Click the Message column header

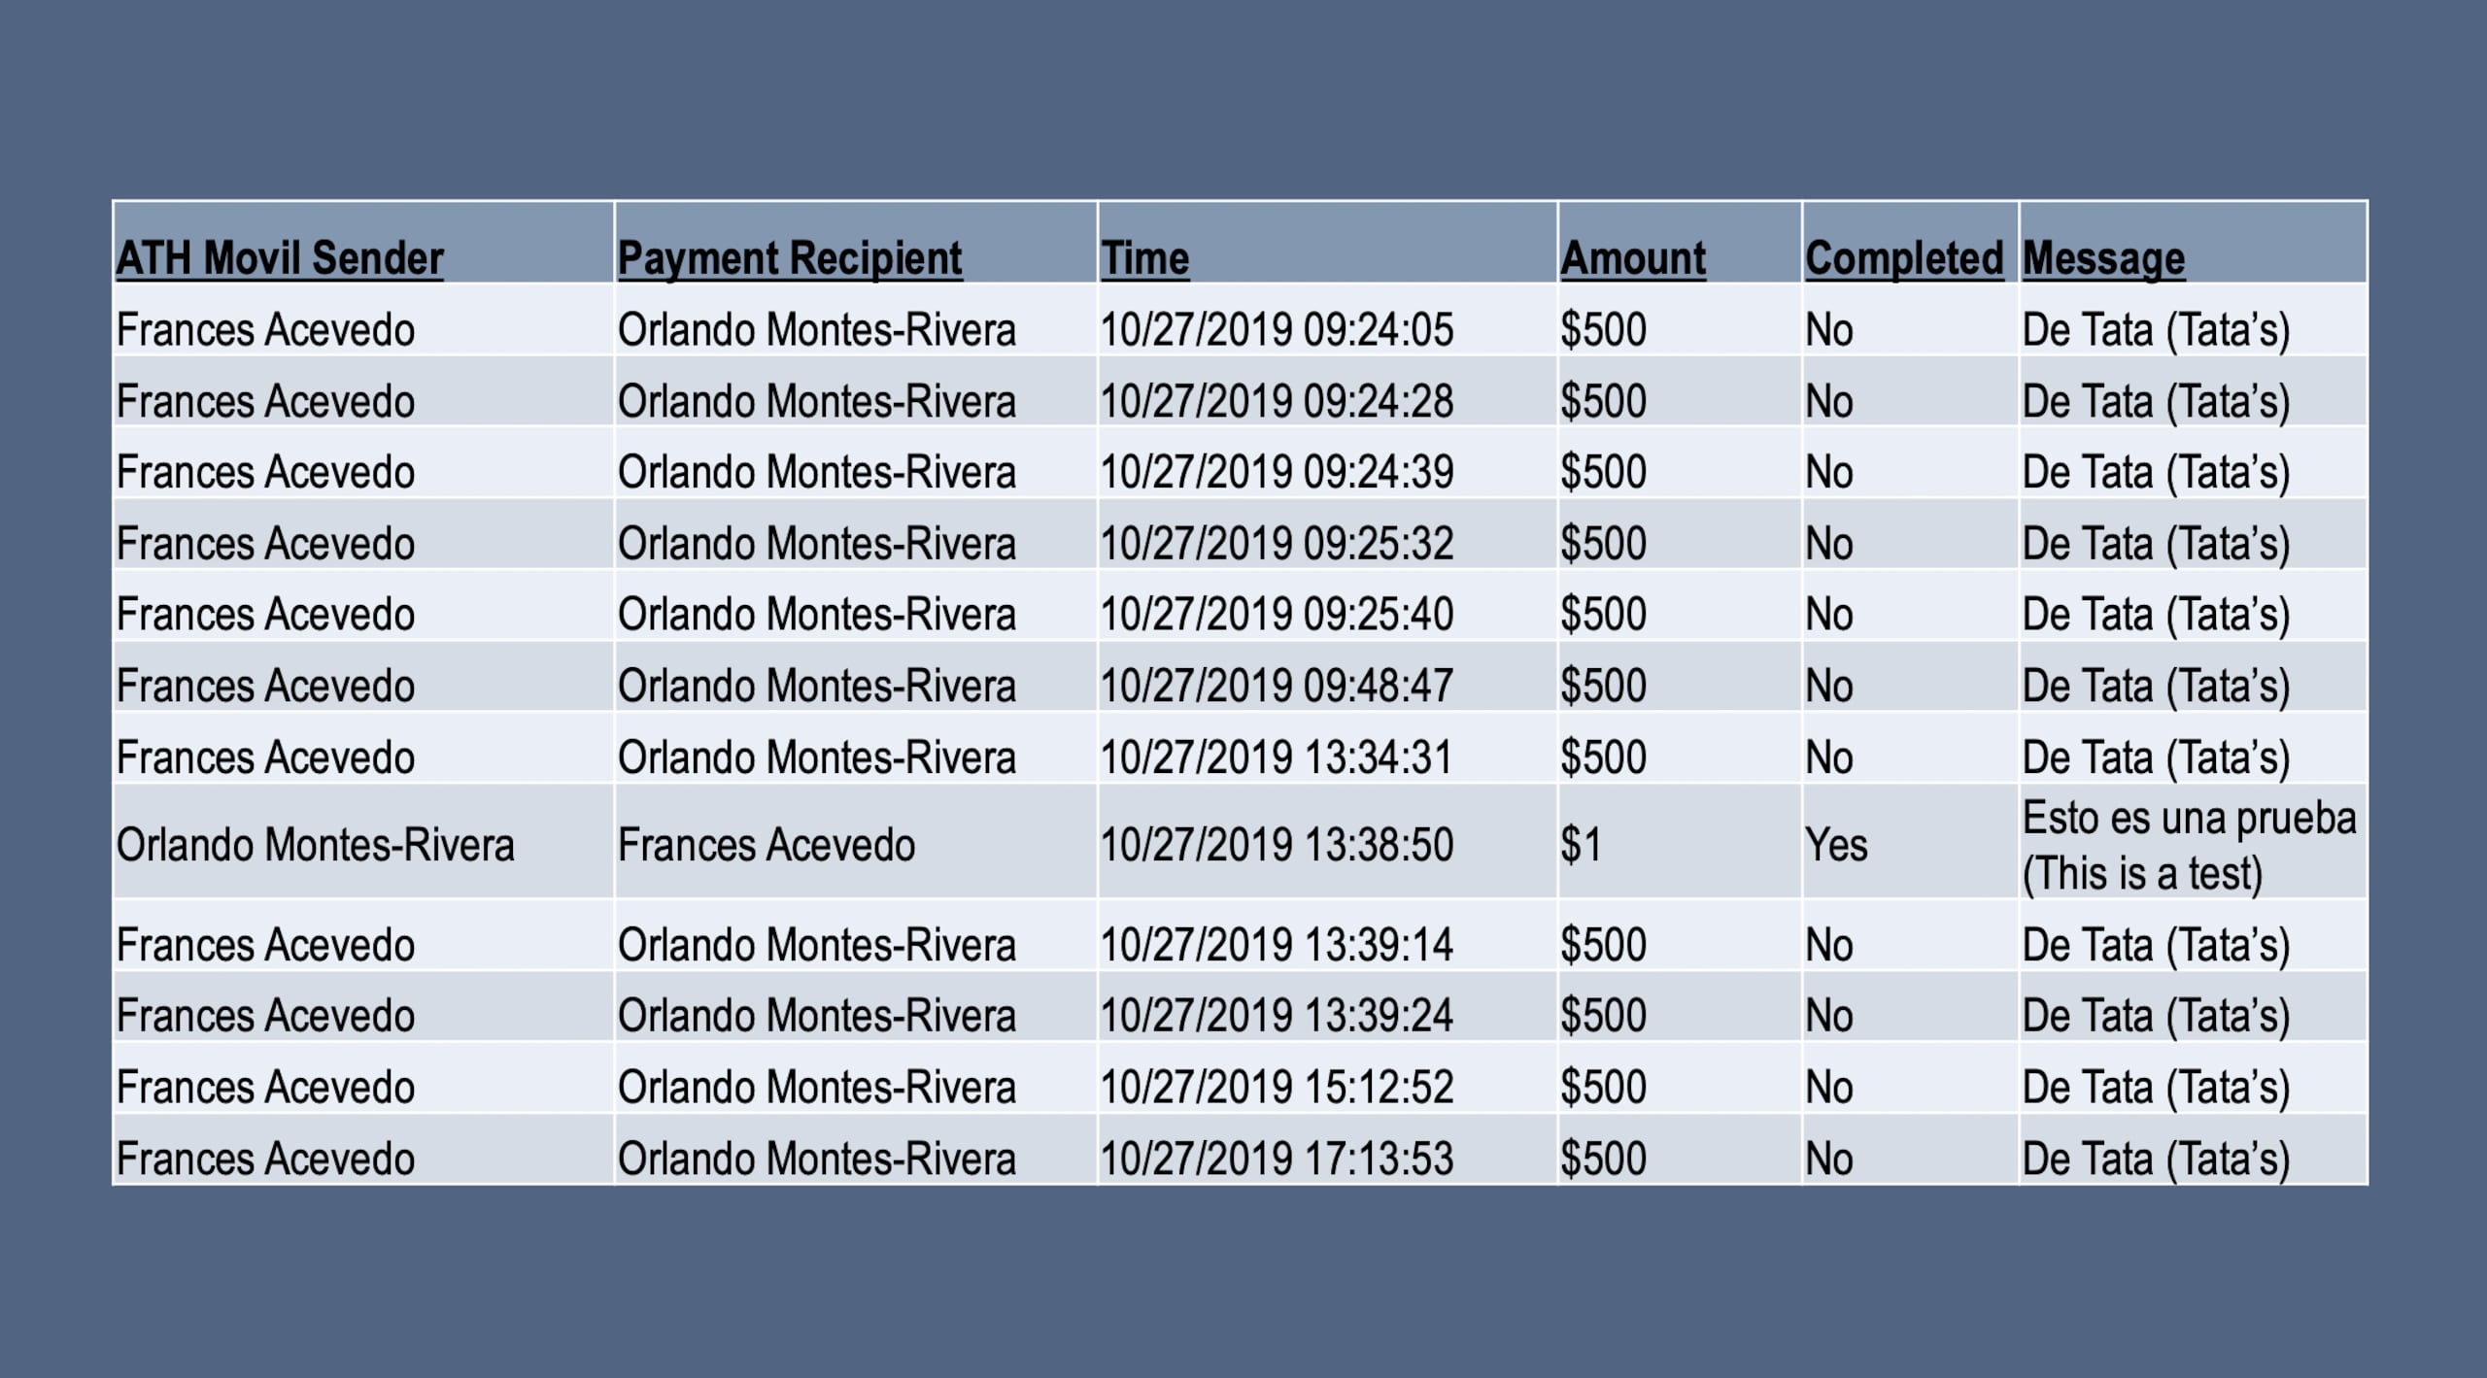pos(2103,258)
